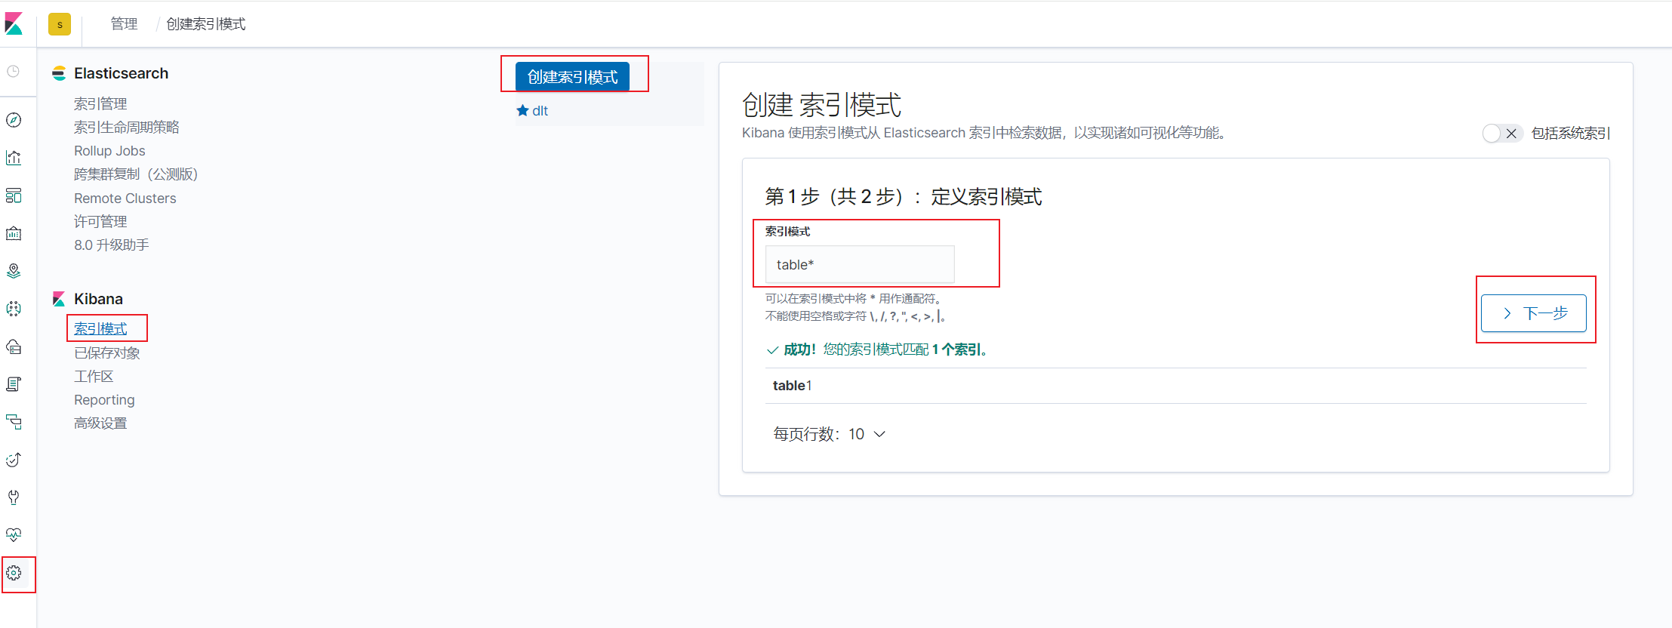Viewport: 1672px width, 628px height.
Task: Click the star icon beside dlt
Action: (522, 110)
